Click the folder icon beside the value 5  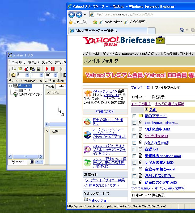[13, 75]
